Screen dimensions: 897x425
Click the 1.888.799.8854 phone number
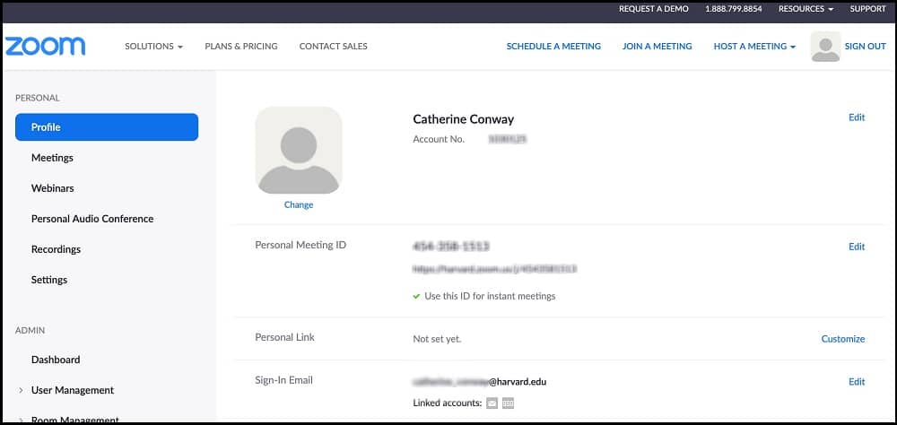pyautogui.click(x=734, y=9)
